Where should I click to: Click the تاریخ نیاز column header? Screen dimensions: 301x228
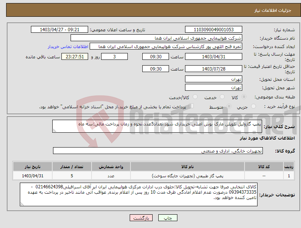pyautogui.click(x=32, y=167)
